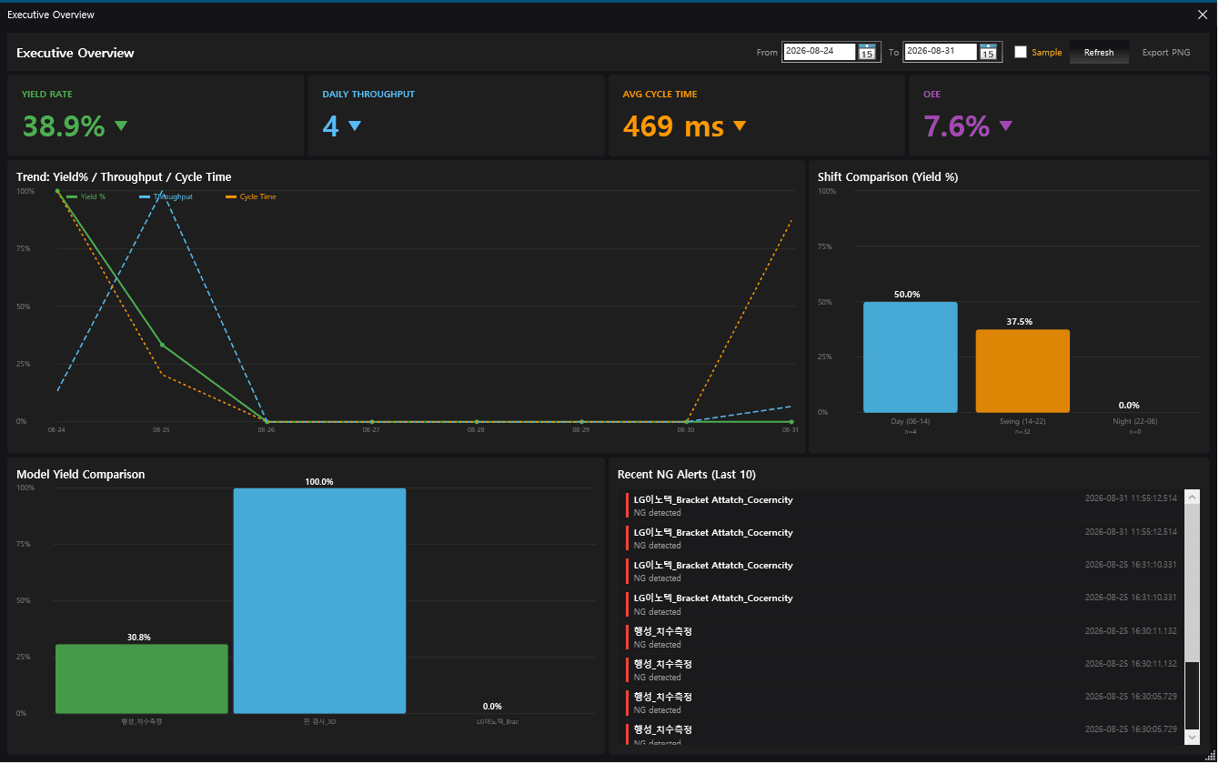Click the 38.9% yield rate value
1229x774 pixels.
(x=64, y=126)
